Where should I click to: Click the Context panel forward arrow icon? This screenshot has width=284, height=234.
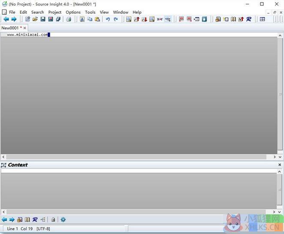12,220
